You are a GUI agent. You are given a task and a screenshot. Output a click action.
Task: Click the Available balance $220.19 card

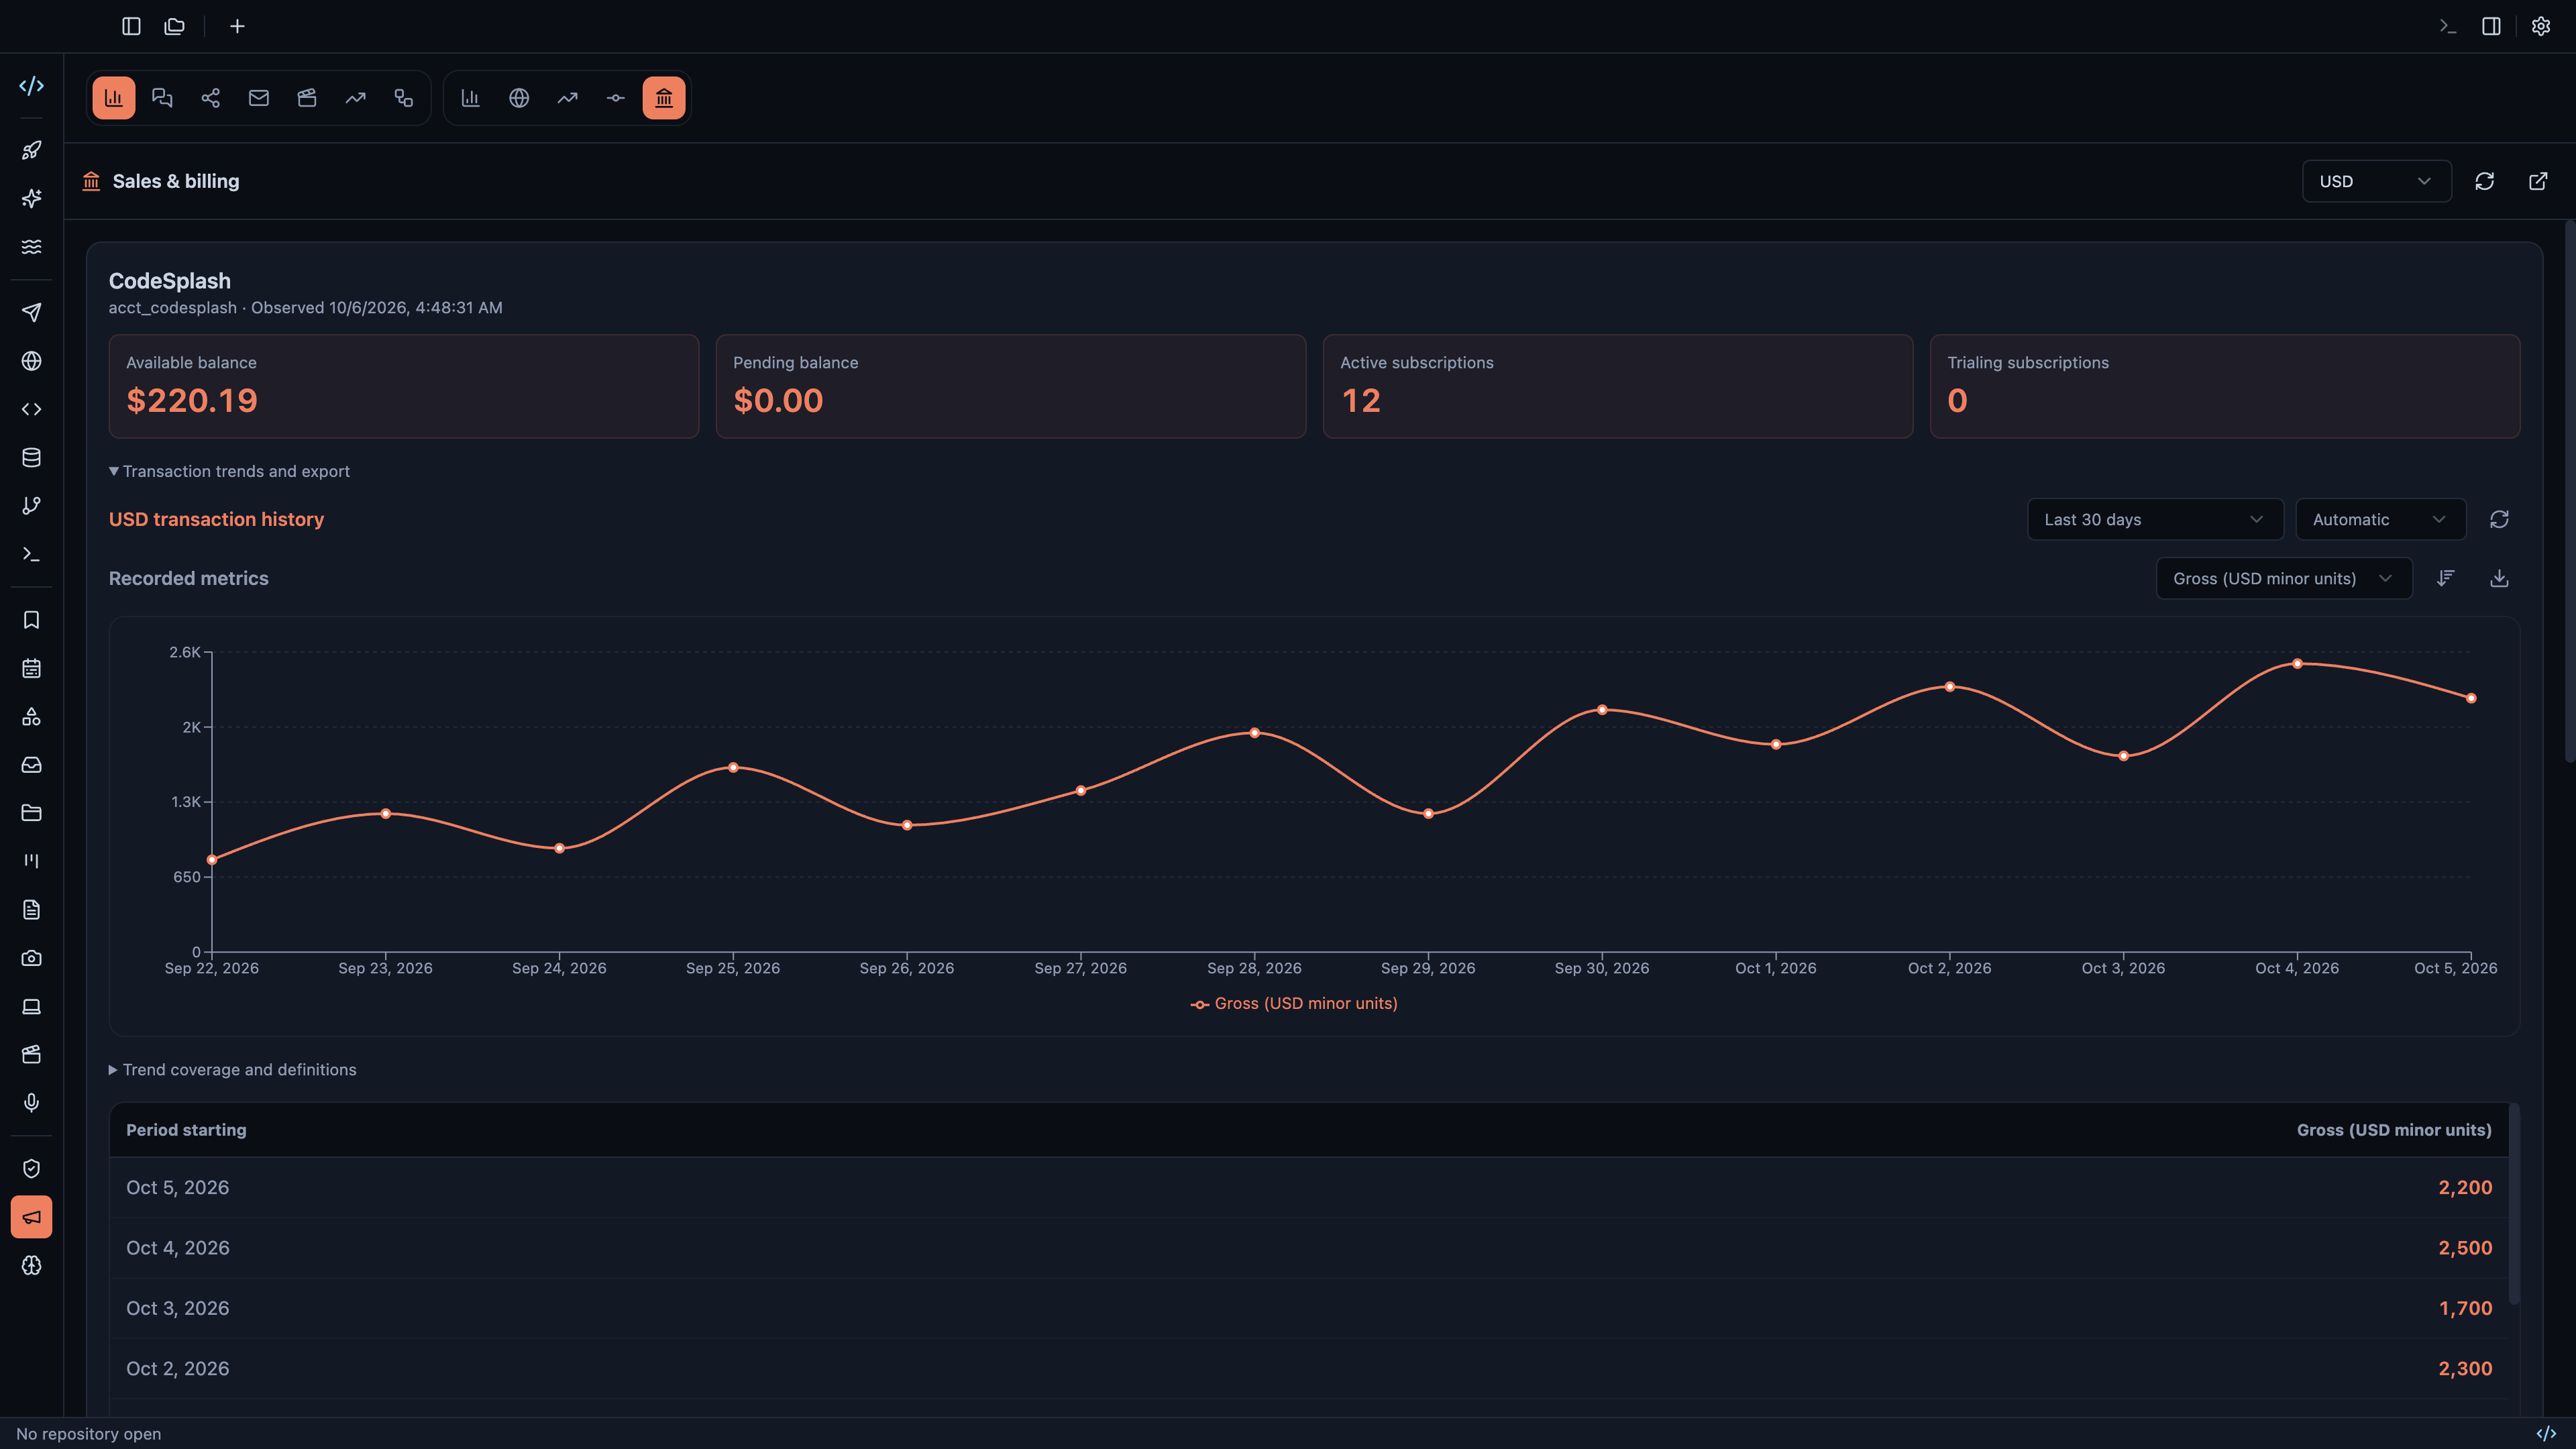point(404,386)
